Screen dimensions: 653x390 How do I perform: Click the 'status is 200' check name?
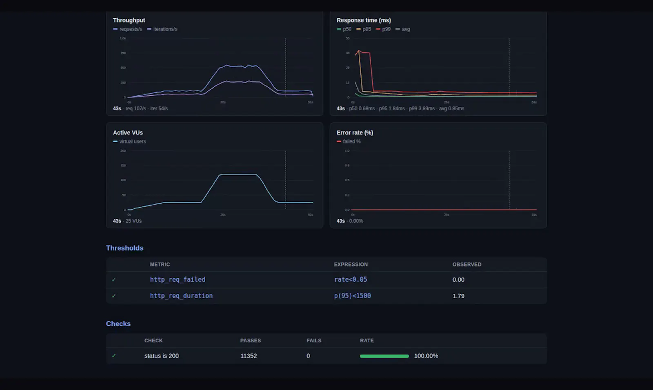162,356
